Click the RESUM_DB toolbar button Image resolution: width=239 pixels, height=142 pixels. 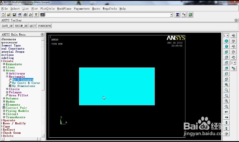21,26
